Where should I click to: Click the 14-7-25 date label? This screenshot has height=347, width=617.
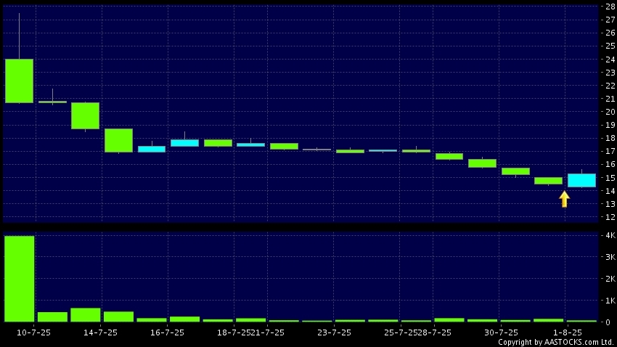coord(100,332)
